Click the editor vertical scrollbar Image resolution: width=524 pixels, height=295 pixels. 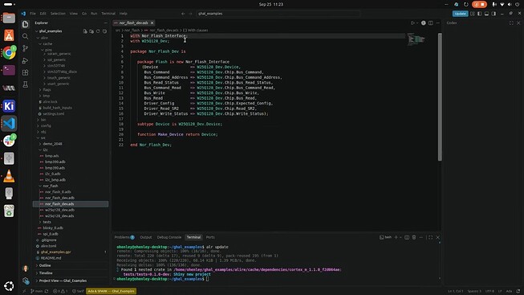pos(440,96)
